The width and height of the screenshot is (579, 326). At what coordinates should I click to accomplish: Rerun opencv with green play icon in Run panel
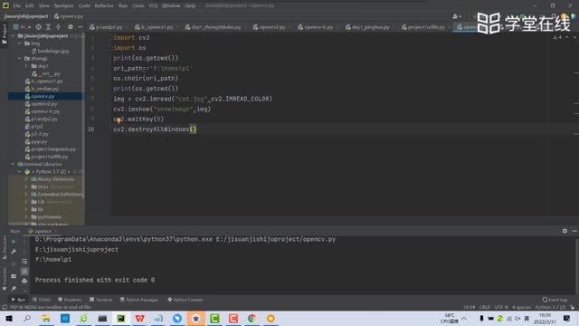pos(14,242)
